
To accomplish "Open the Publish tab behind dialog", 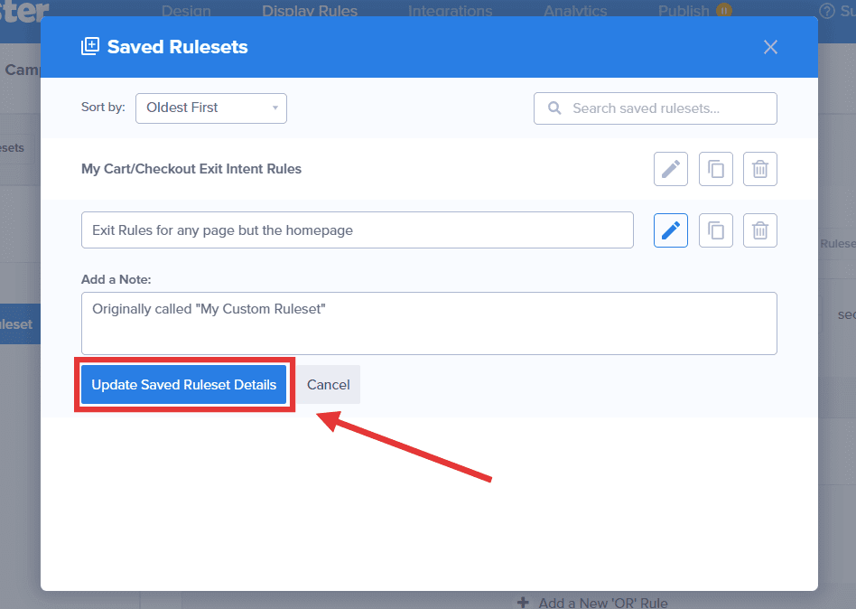I will [684, 10].
